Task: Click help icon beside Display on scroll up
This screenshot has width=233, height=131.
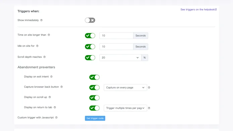Action: tap(50, 97)
